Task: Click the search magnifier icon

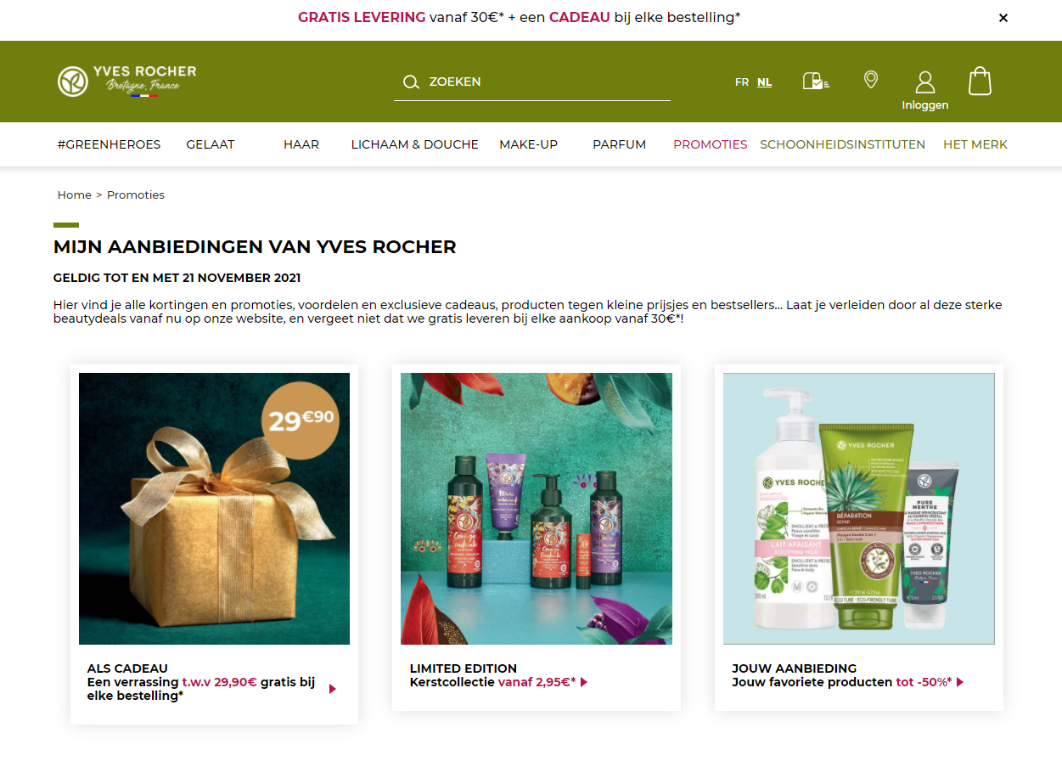Action: [x=411, y=82]
